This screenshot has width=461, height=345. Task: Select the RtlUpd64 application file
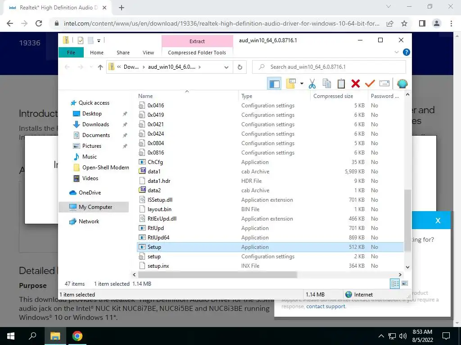[x=270, y=238]
